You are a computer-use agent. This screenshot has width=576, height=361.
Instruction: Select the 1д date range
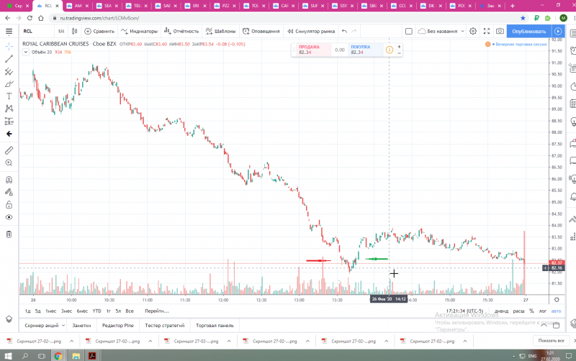(27, 311)
